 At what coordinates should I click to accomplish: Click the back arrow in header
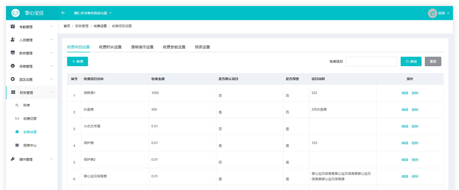[63, 13]
